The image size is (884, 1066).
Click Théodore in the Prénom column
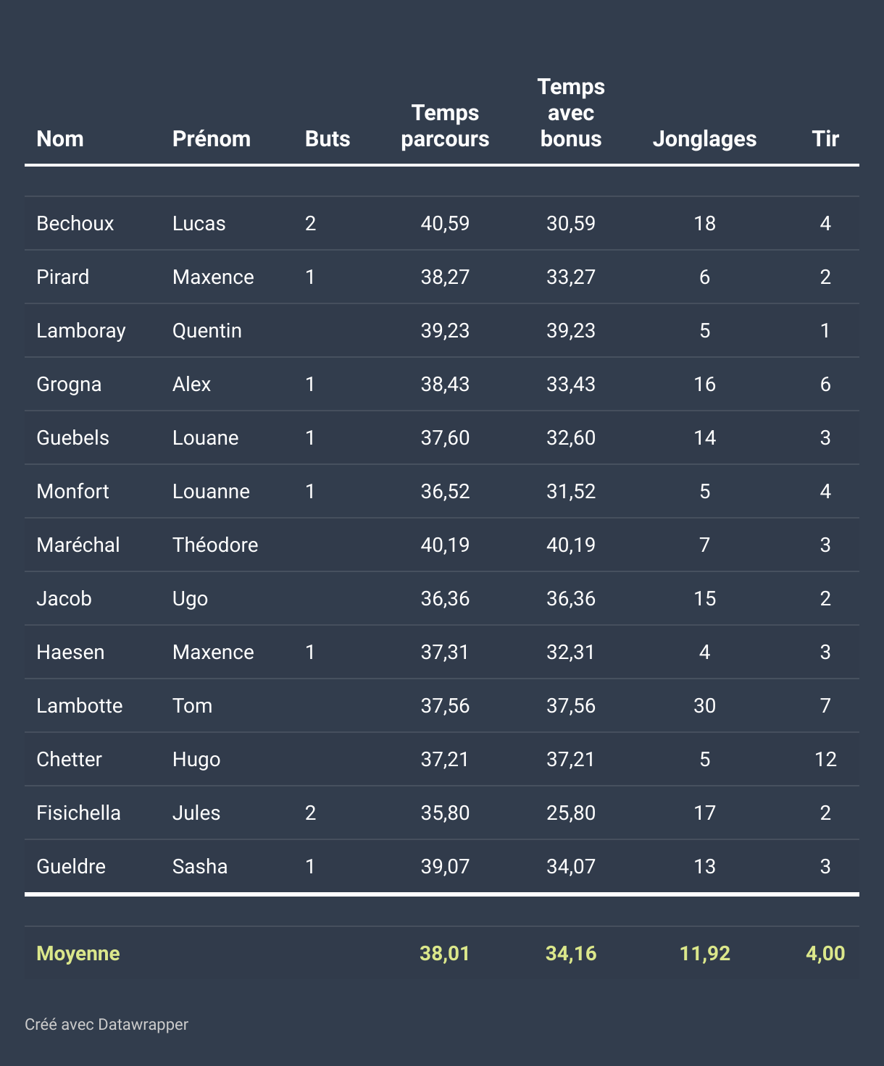coord(215,545)
